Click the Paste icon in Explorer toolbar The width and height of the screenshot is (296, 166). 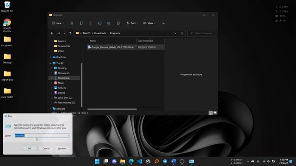click(91, 23)
